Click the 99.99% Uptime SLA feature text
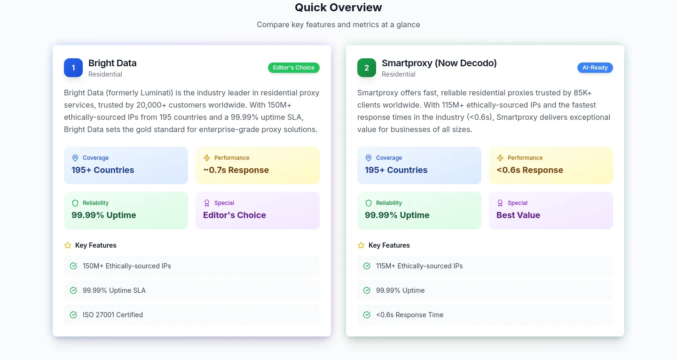Image resolution: width=677 pixels, height=360 pixels. [x=114, y=290]
